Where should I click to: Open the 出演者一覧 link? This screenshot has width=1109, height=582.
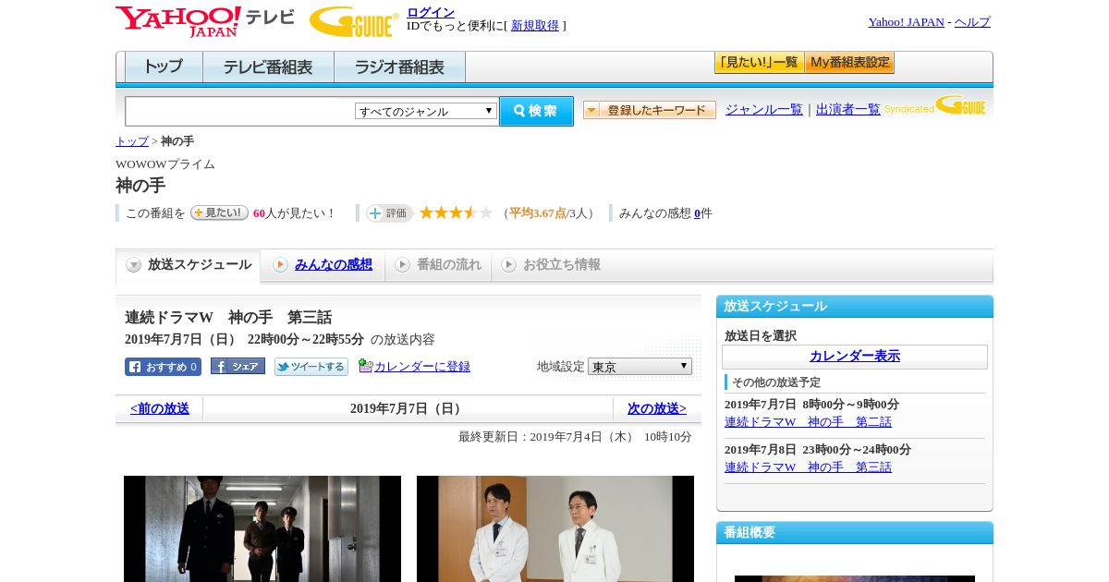coord(848,110)
